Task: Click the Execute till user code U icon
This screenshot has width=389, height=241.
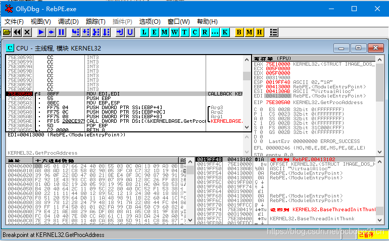Action: [x=130, y=32]
